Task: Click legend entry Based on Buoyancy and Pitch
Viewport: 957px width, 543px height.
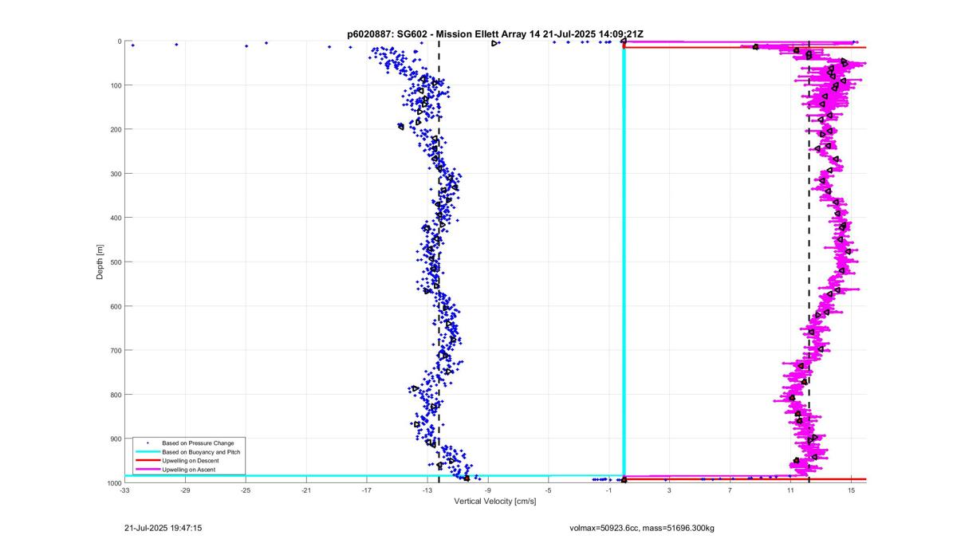Action: coord(201,451)
